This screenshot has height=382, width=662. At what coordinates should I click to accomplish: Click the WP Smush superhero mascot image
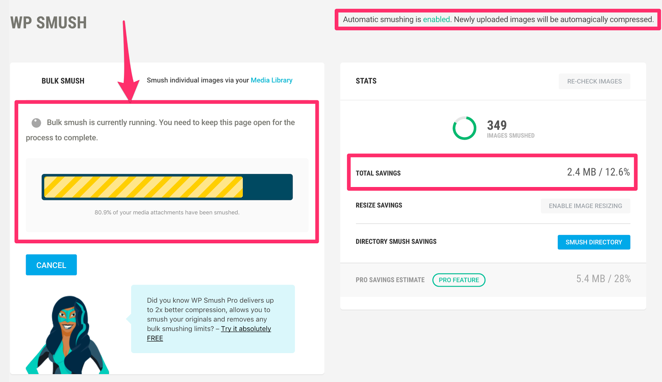coord(67,335)
